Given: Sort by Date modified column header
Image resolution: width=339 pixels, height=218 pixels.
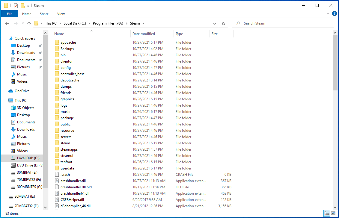Looking at the screenshot, I should point(144,34).
